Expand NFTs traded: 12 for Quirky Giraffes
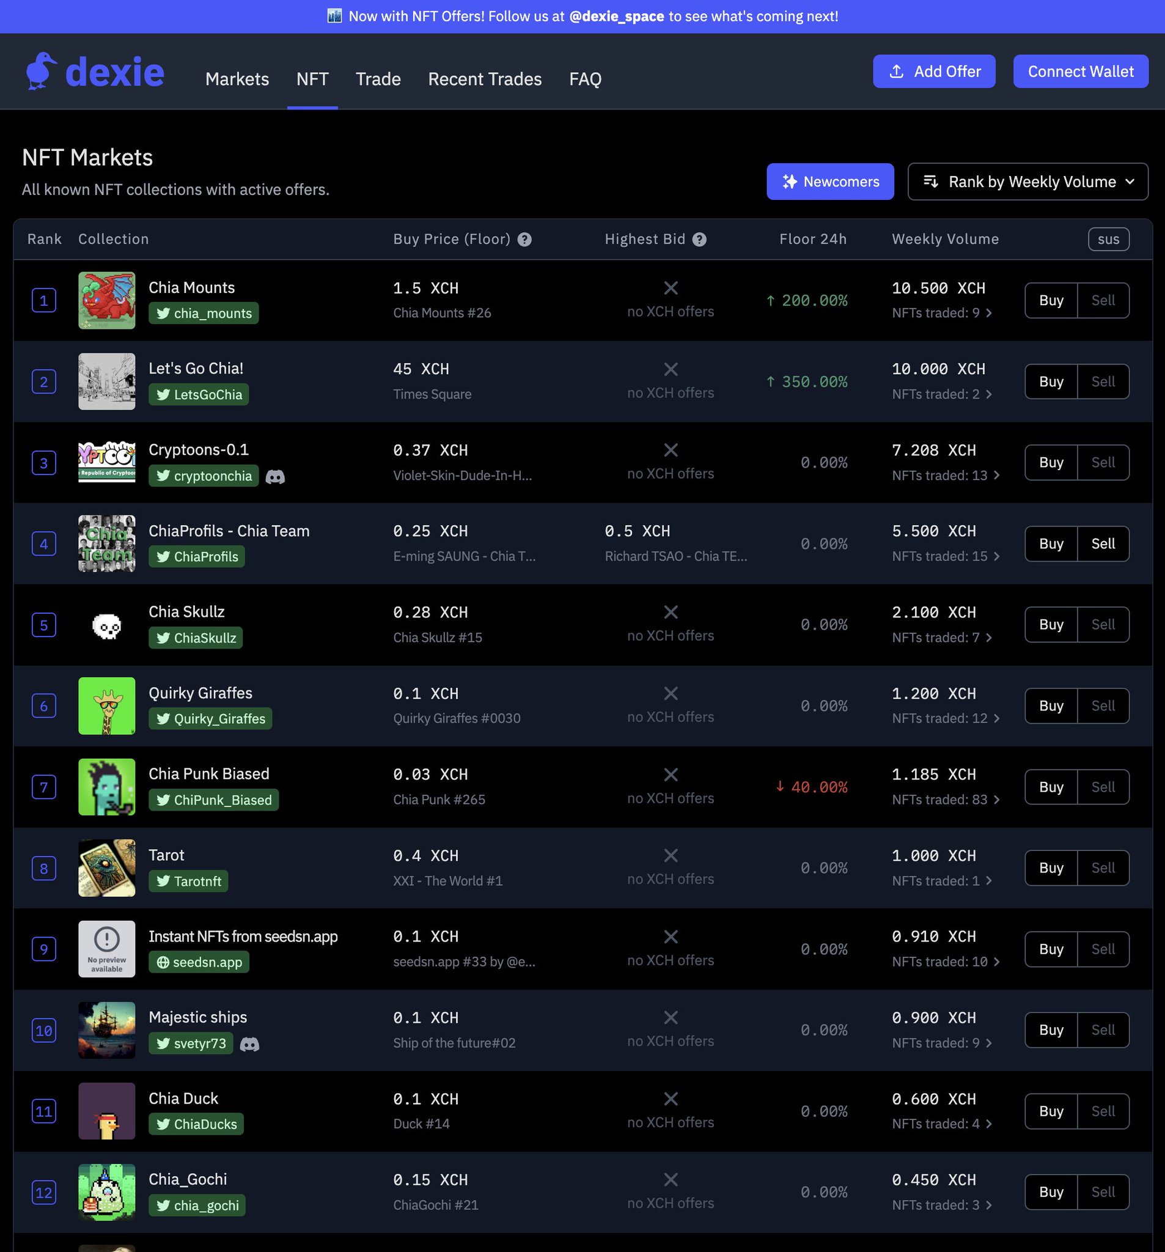The width and height of the screenshot is (1165, 1252). (946, 718)
